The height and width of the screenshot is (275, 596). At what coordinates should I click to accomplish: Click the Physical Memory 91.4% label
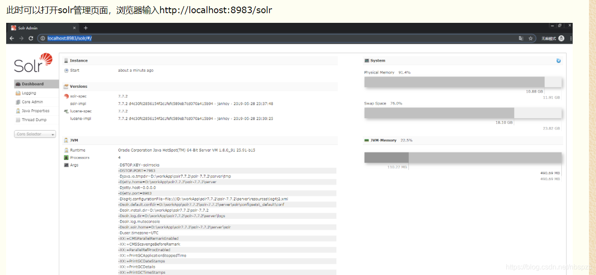point(387,72)
